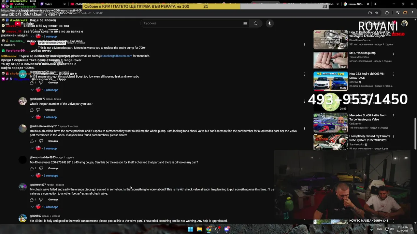This screenshot has height=234, width=417.
Task: Open File Explorer from the taskbar
Action: [199, 229]
